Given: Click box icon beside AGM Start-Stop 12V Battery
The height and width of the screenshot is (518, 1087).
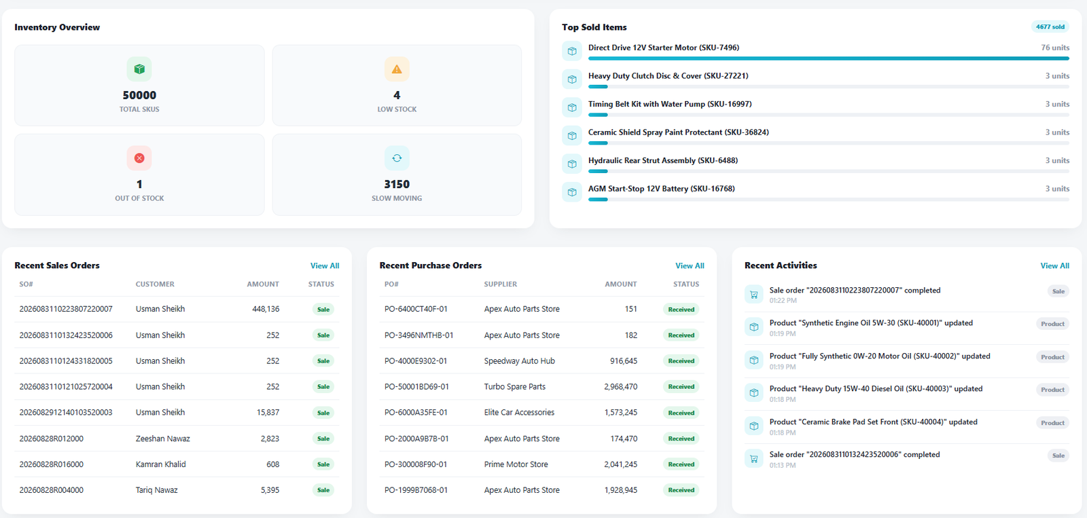Looking at the screenshot, I should (572, 192).
